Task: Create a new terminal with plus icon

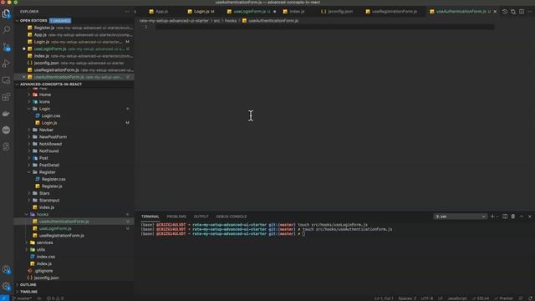Action: pos(492,217)
